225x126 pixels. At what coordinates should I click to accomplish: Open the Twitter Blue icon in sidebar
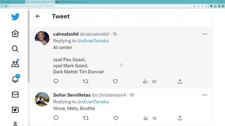15,110
